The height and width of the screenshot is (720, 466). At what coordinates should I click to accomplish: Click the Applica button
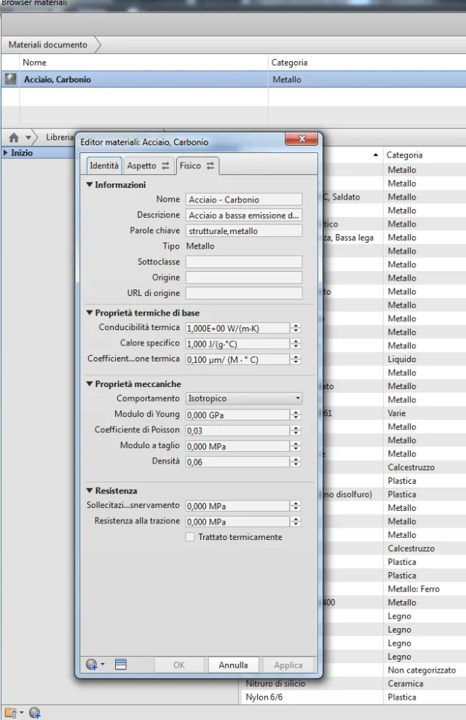(288, 665)
